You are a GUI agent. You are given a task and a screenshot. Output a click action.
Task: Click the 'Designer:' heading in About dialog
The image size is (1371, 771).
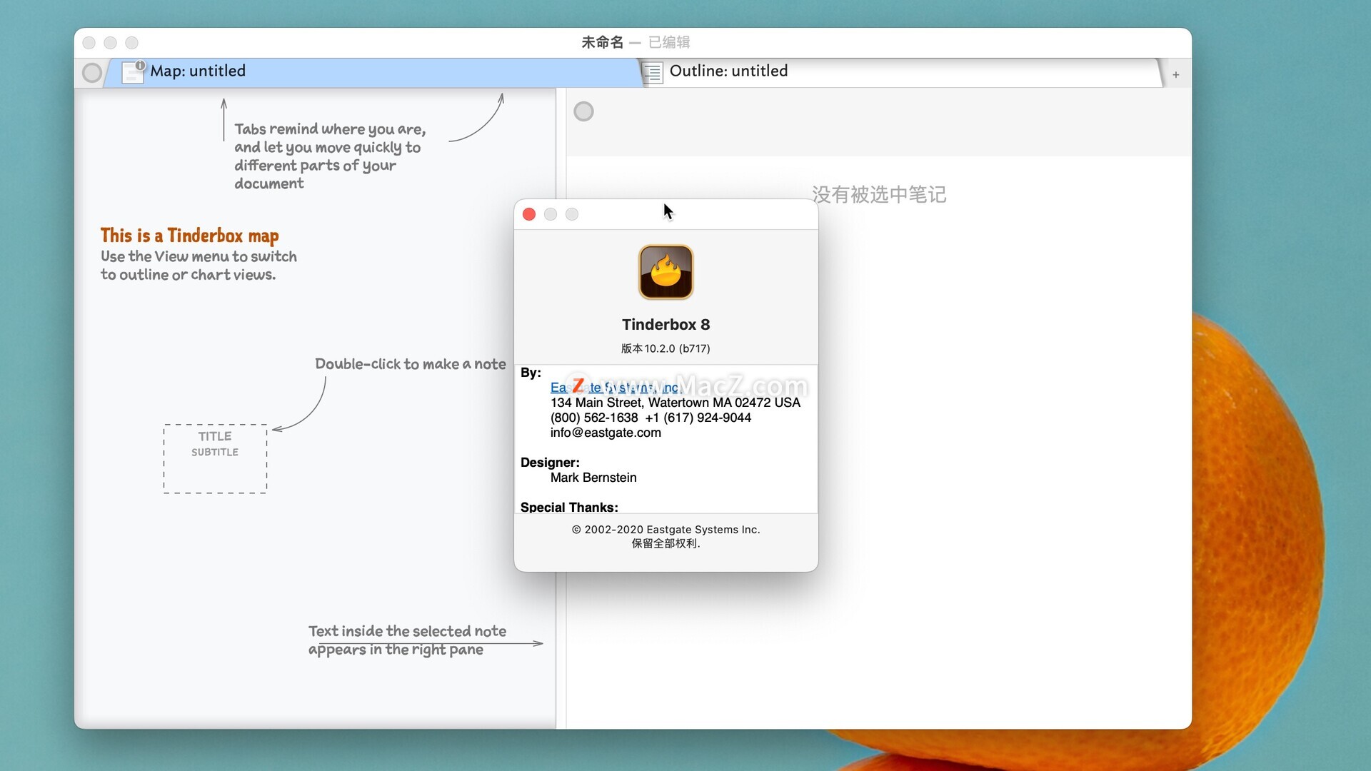[550, 463]
